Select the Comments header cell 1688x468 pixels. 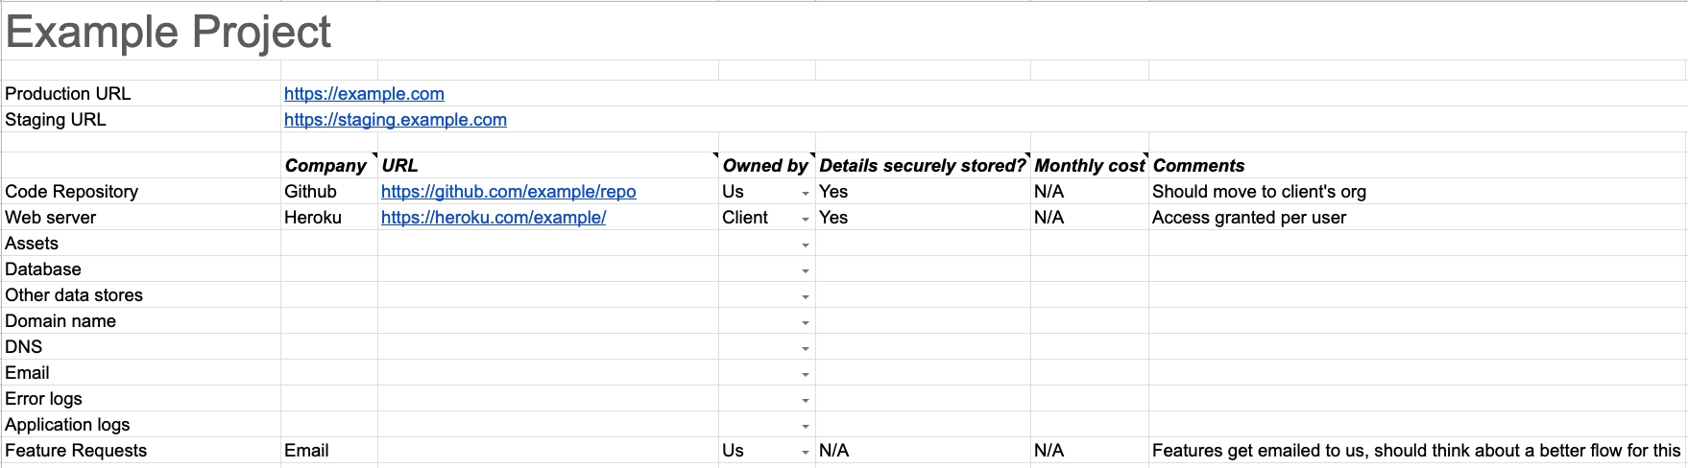(1417, 165)
